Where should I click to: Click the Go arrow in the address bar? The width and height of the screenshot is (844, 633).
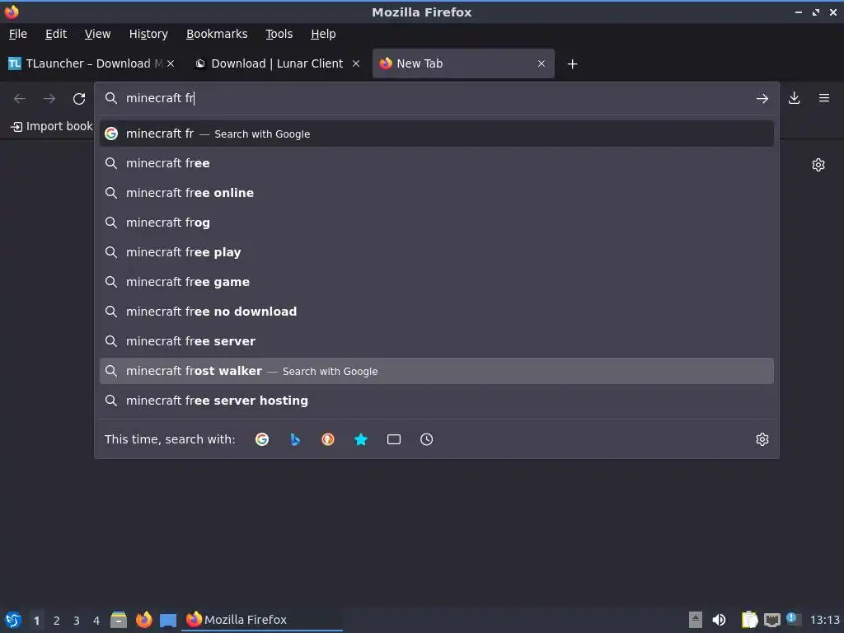click(x=762, y=99)
